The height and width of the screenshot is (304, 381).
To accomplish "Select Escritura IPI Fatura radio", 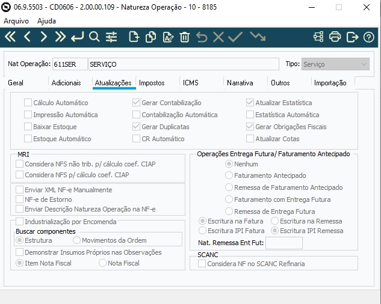I will coord(202,231).
